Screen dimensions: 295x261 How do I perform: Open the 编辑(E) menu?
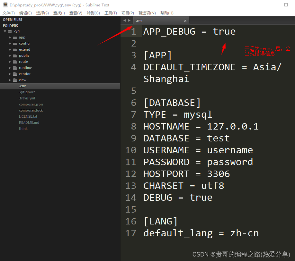pos(25,13)
